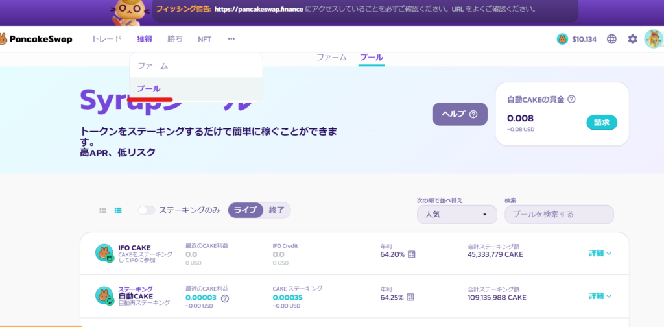
Task: Open the language globe icon
Action: pyautogui.click(x=611, y=40)
